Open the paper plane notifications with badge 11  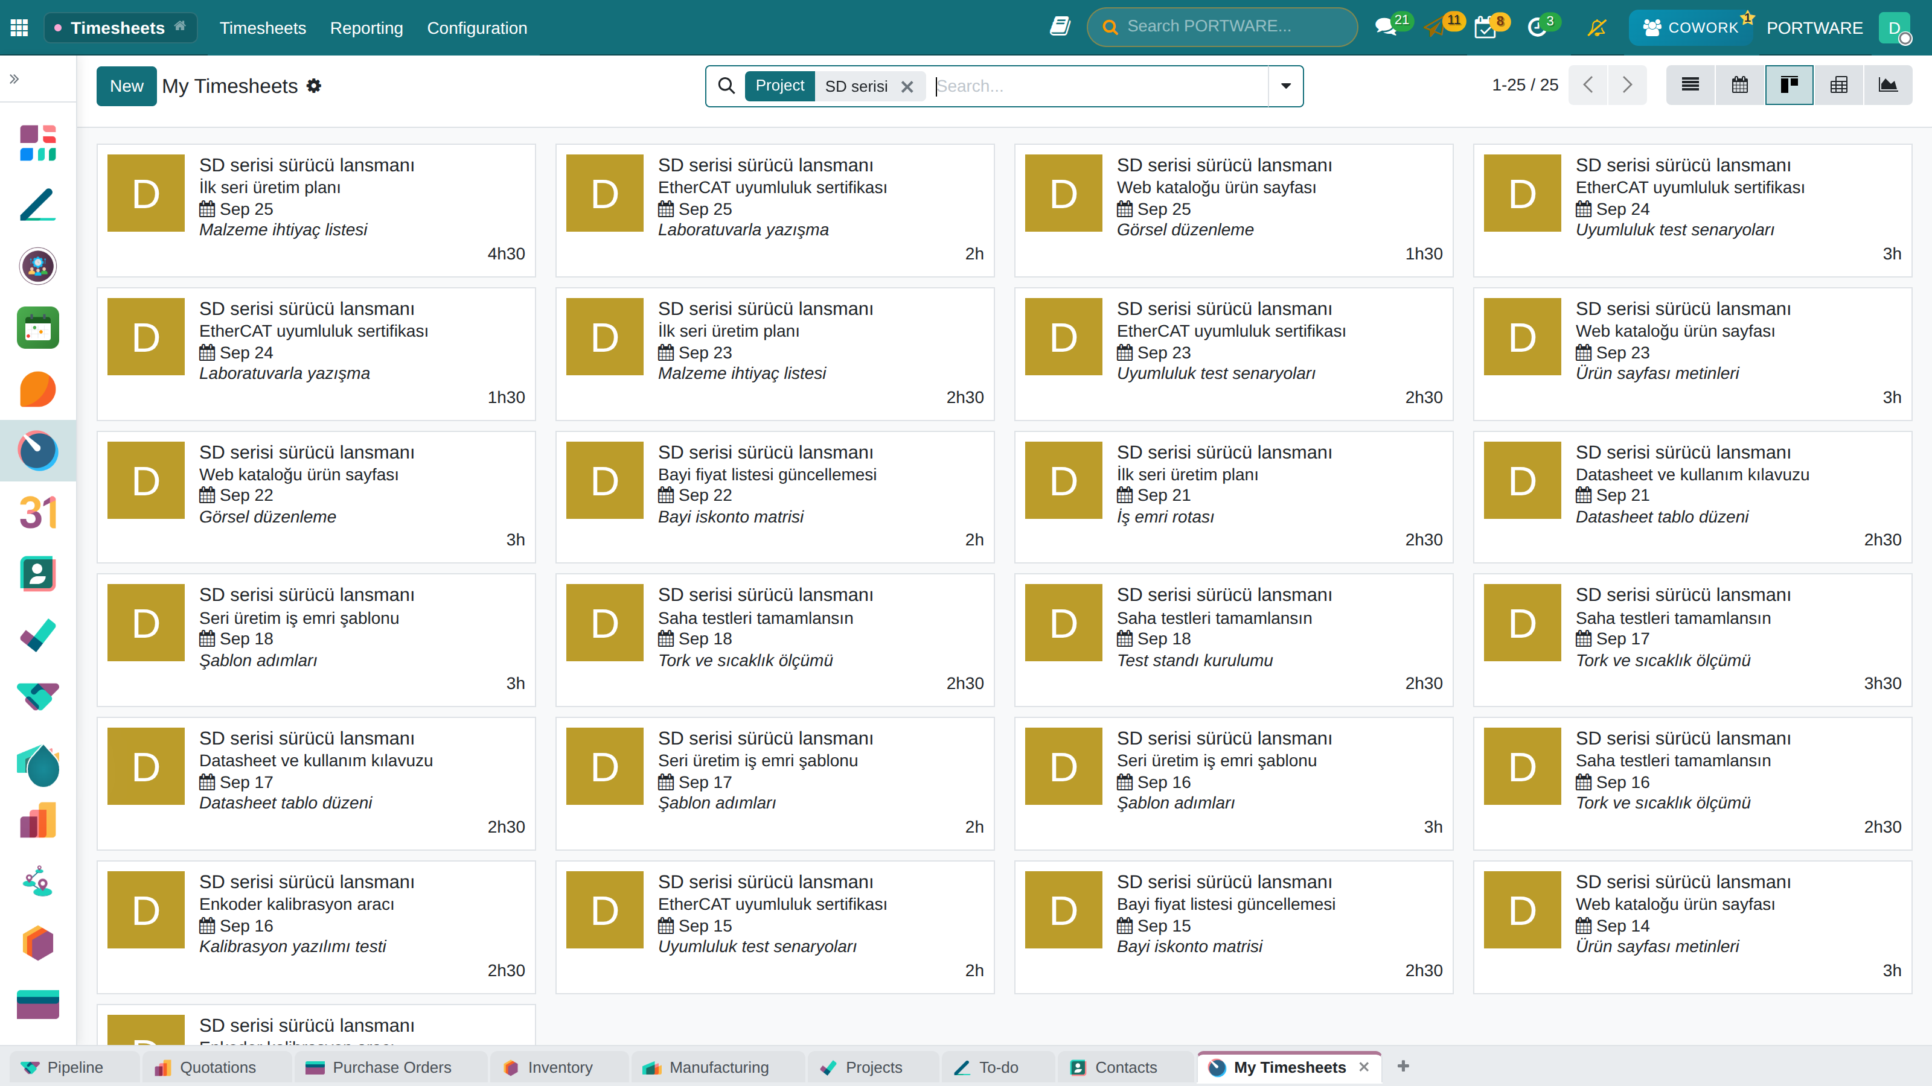coord(1436,28)
